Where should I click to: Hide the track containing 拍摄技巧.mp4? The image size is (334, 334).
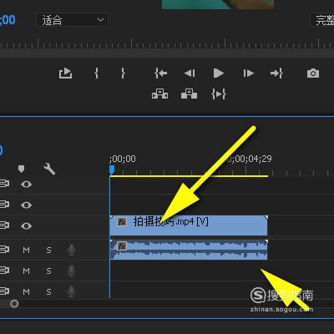point(27,225)
